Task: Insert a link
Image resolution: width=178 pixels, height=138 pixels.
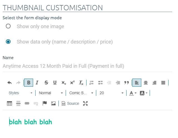Action: pos(27,103)
